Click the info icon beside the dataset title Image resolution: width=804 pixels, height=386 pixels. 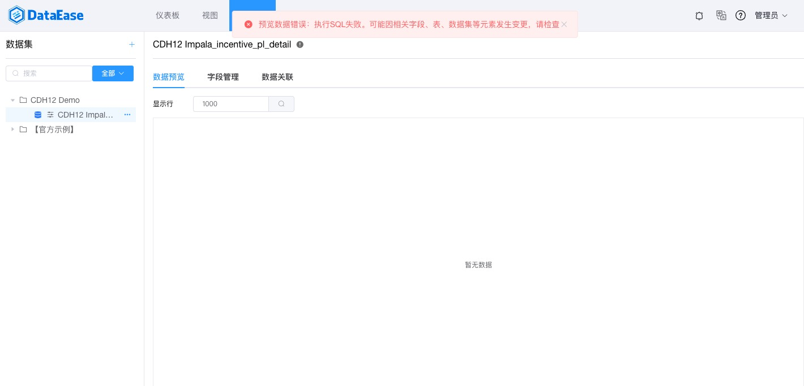(300, 44)
